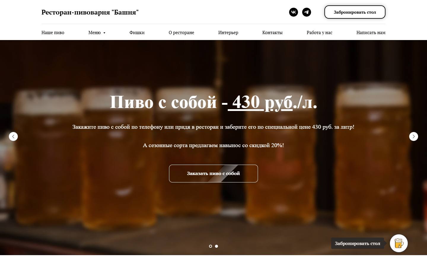
Task: Open the Интерьер menu item
Action: tap(228, 33)
